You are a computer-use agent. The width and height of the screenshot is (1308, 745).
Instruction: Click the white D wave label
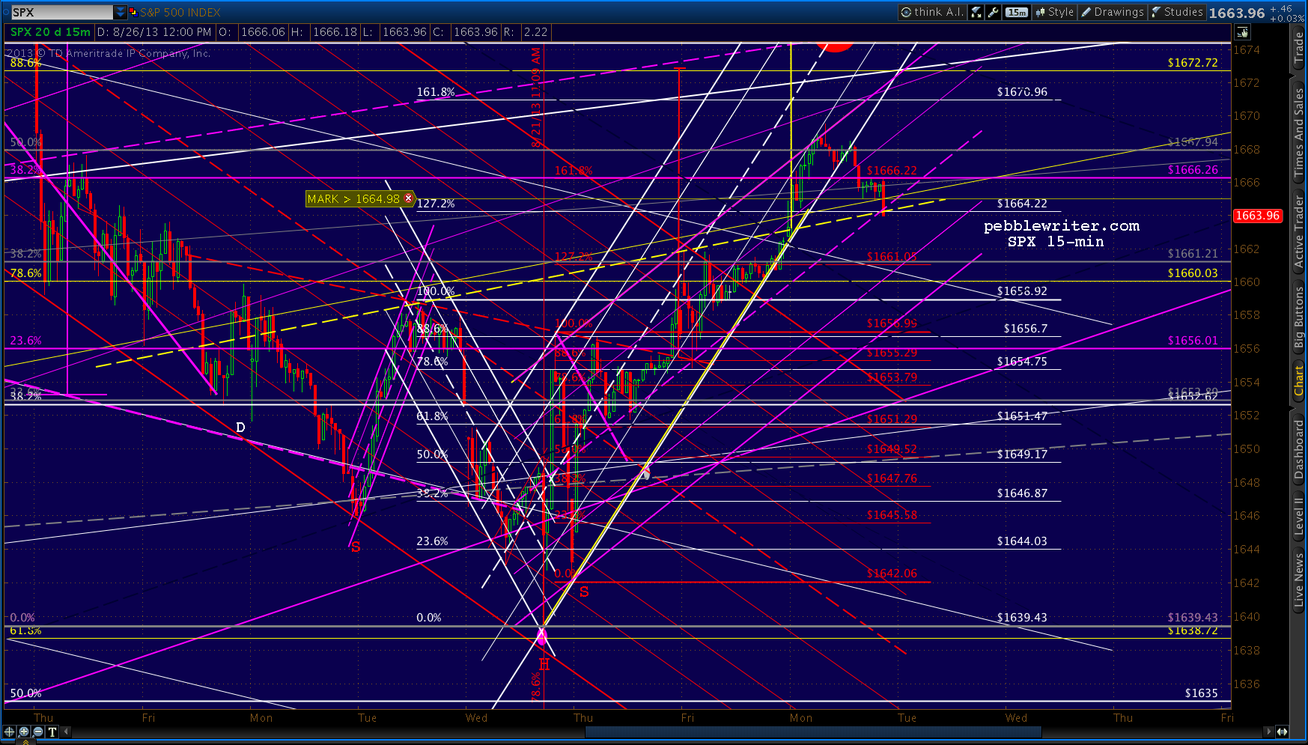240,428
